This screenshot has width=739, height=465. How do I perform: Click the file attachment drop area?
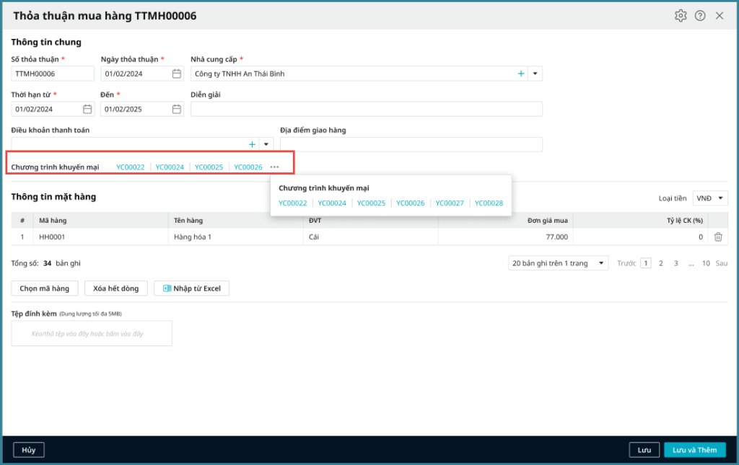click(x=92, y=333)
